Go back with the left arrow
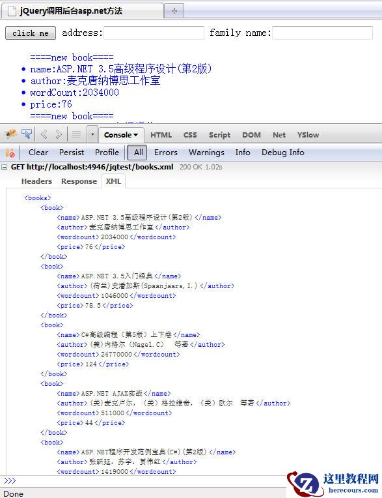This screenshot has height=498, width=382. pos(44,134)
